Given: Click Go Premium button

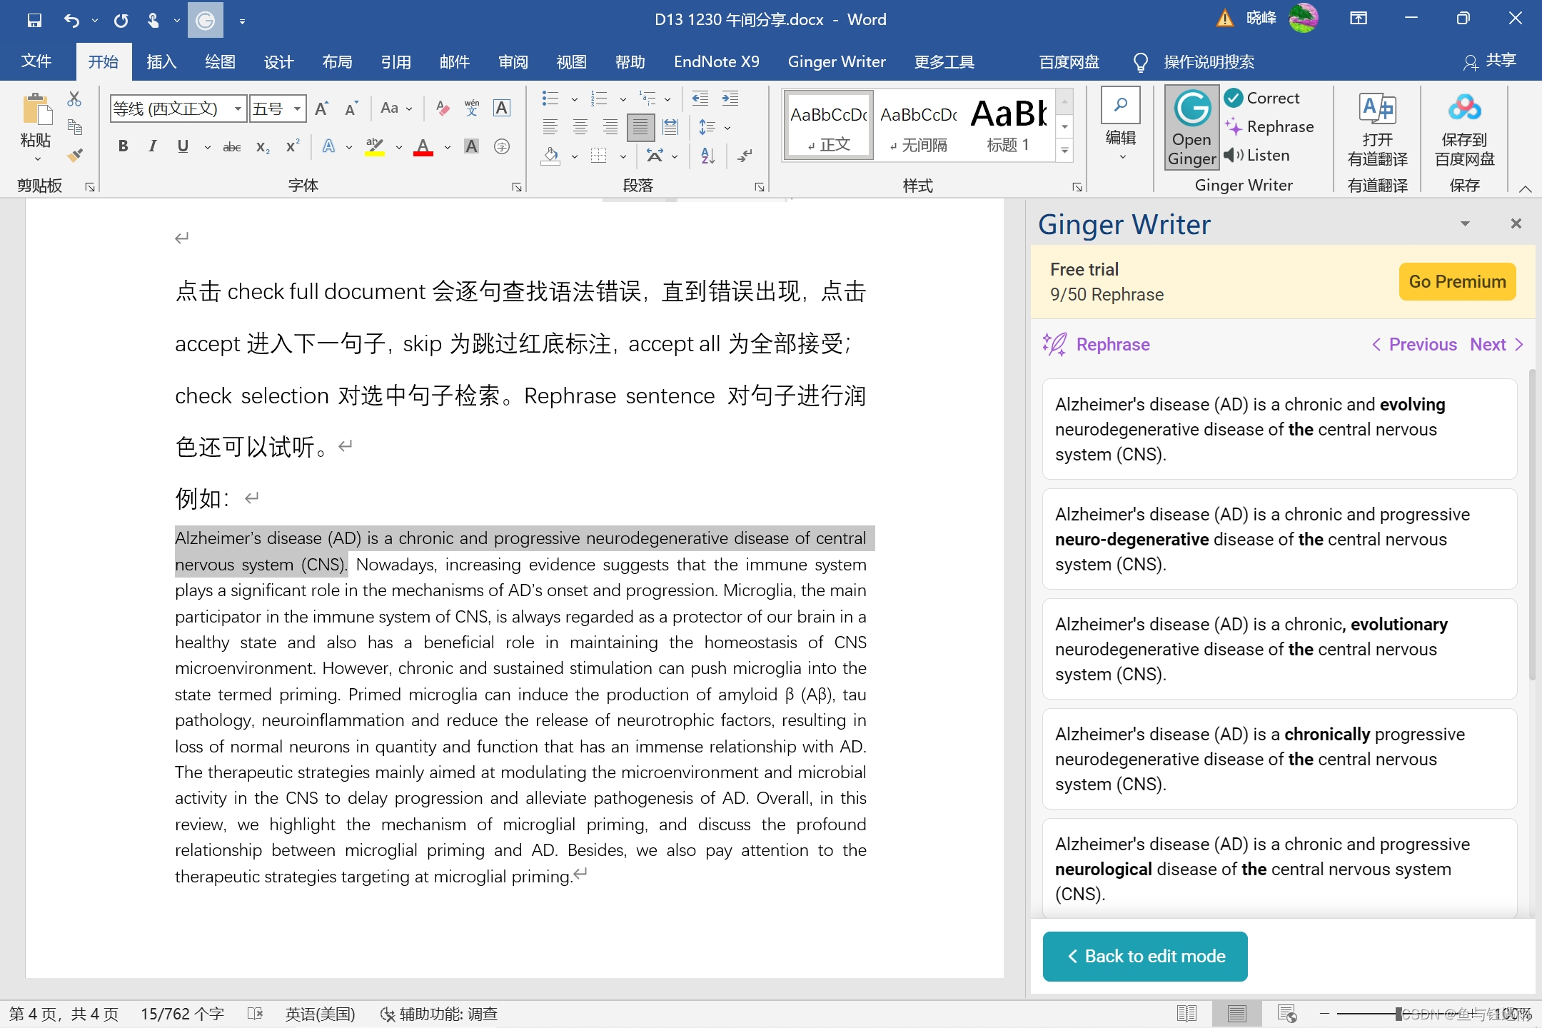Looking at the screenshot, I should point(1457,281).
